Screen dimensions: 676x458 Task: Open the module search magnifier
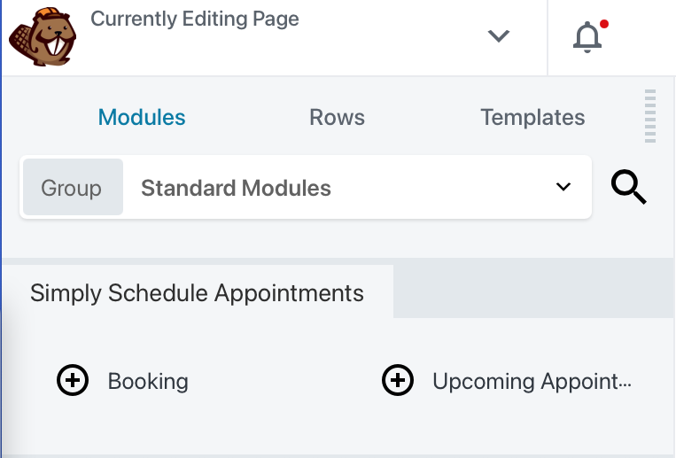628,187
